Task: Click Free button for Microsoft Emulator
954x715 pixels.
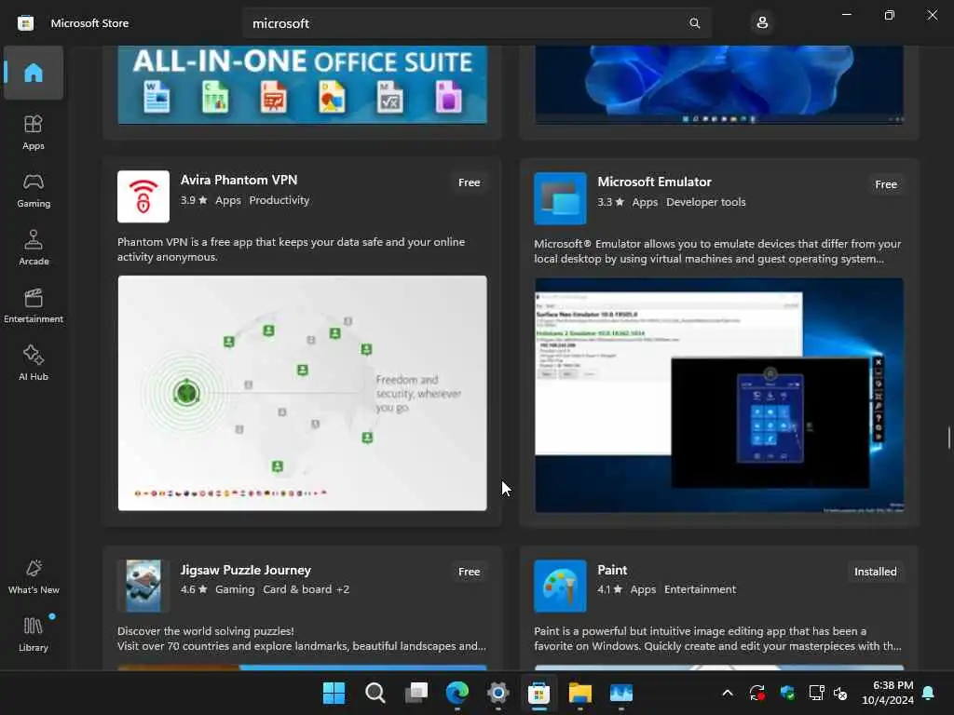Action: [886, 184]
